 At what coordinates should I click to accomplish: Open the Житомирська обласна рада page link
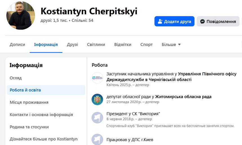(x=183, y=97)
